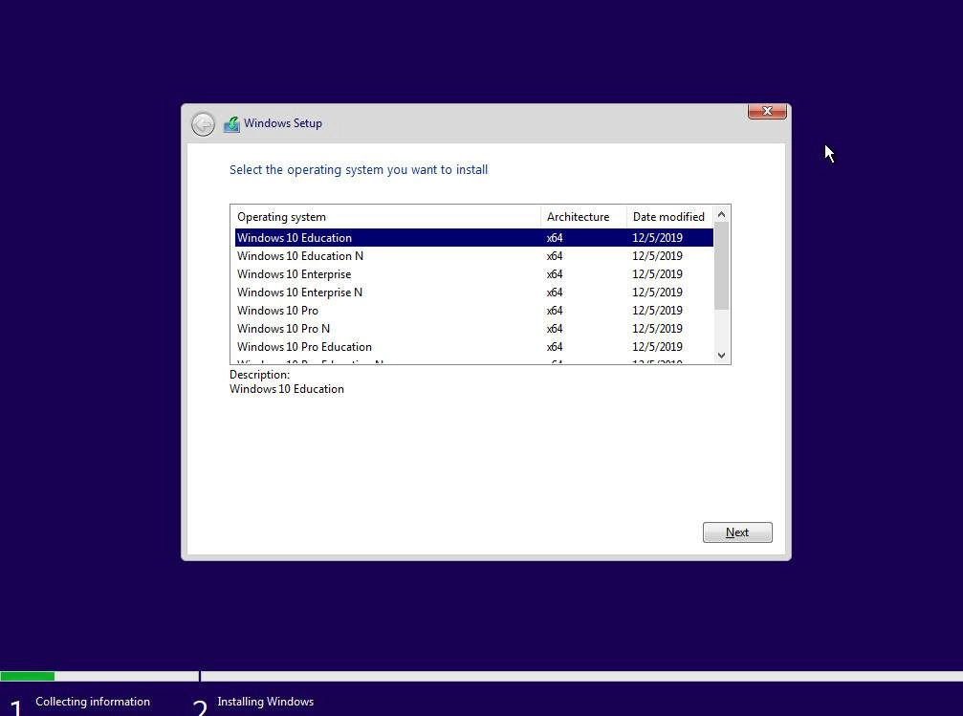Click the Windows Setup icon in title bar
This screenshot has width=963, height=716.
231,124
